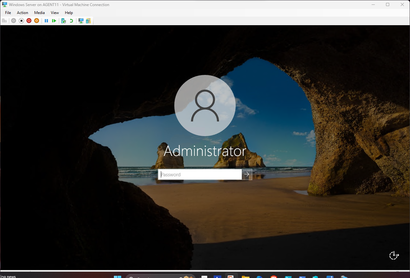Click the Share/Drives toolbar icon

(88, 21)
